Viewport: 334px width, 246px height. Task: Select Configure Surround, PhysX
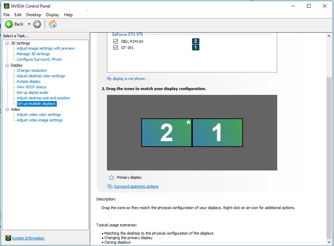39,59
